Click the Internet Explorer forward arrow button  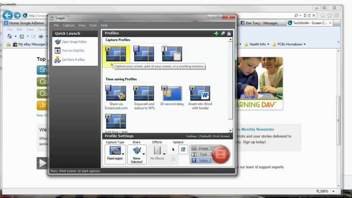pos(17,15)
